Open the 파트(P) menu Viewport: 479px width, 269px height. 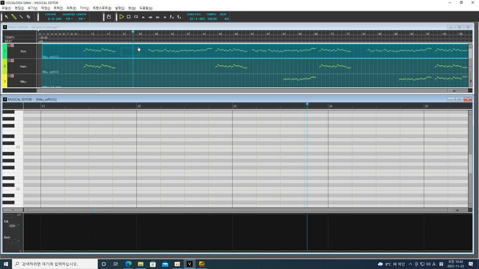tap(71, 8)
